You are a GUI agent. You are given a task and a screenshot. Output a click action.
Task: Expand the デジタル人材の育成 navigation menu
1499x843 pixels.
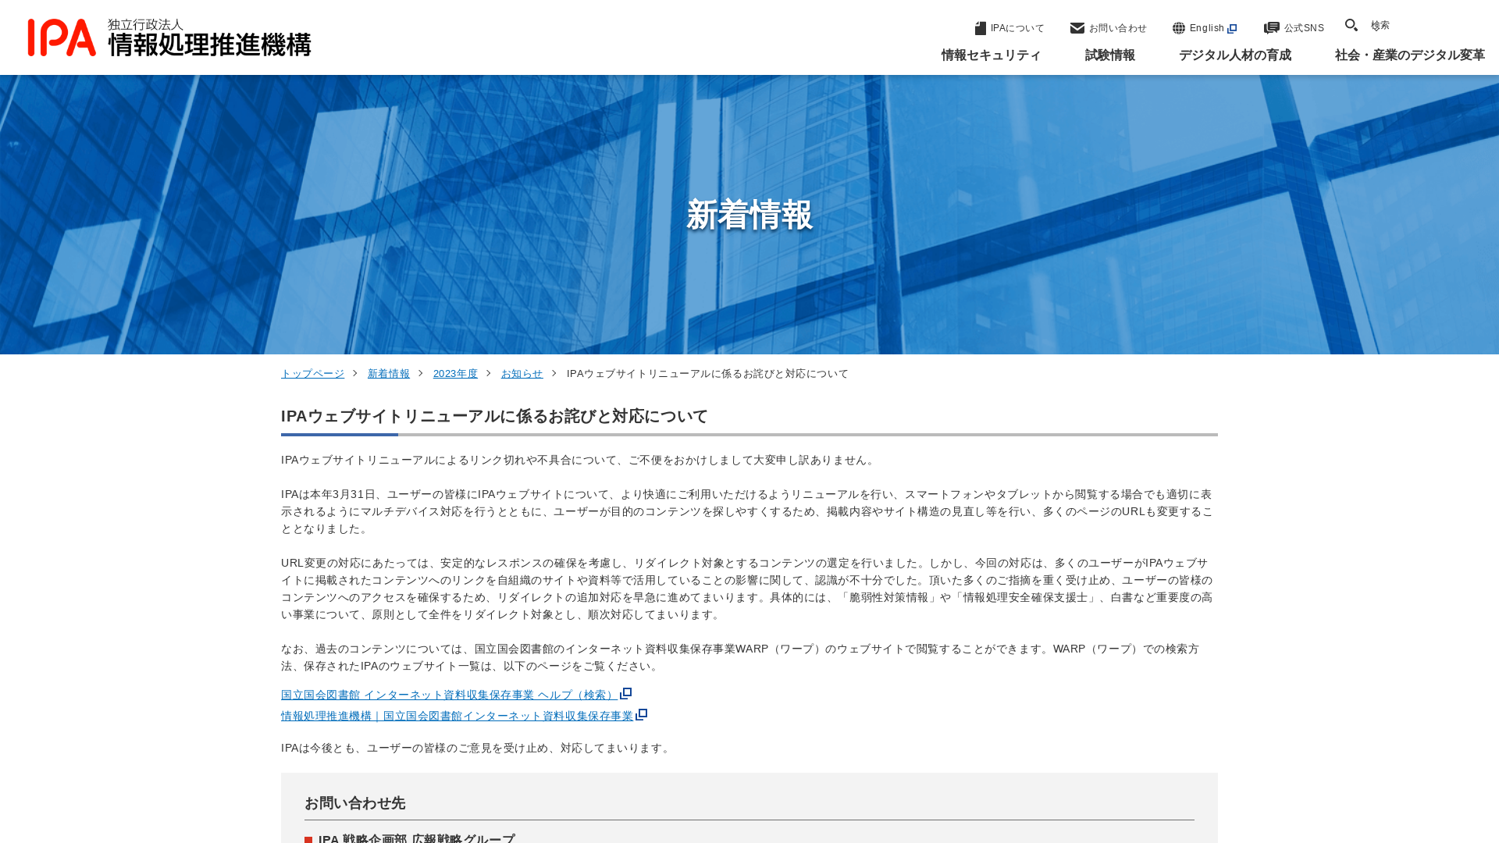pyautogui.click(x=1235, y=55)
